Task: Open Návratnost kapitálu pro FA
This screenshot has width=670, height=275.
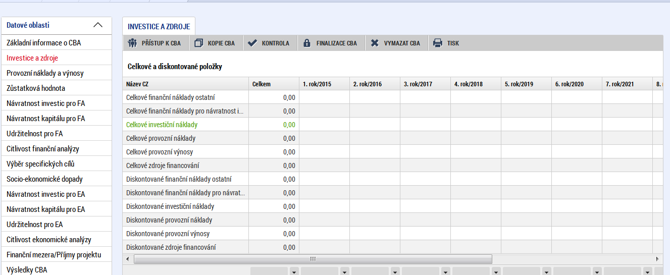Action: (56, 119)
